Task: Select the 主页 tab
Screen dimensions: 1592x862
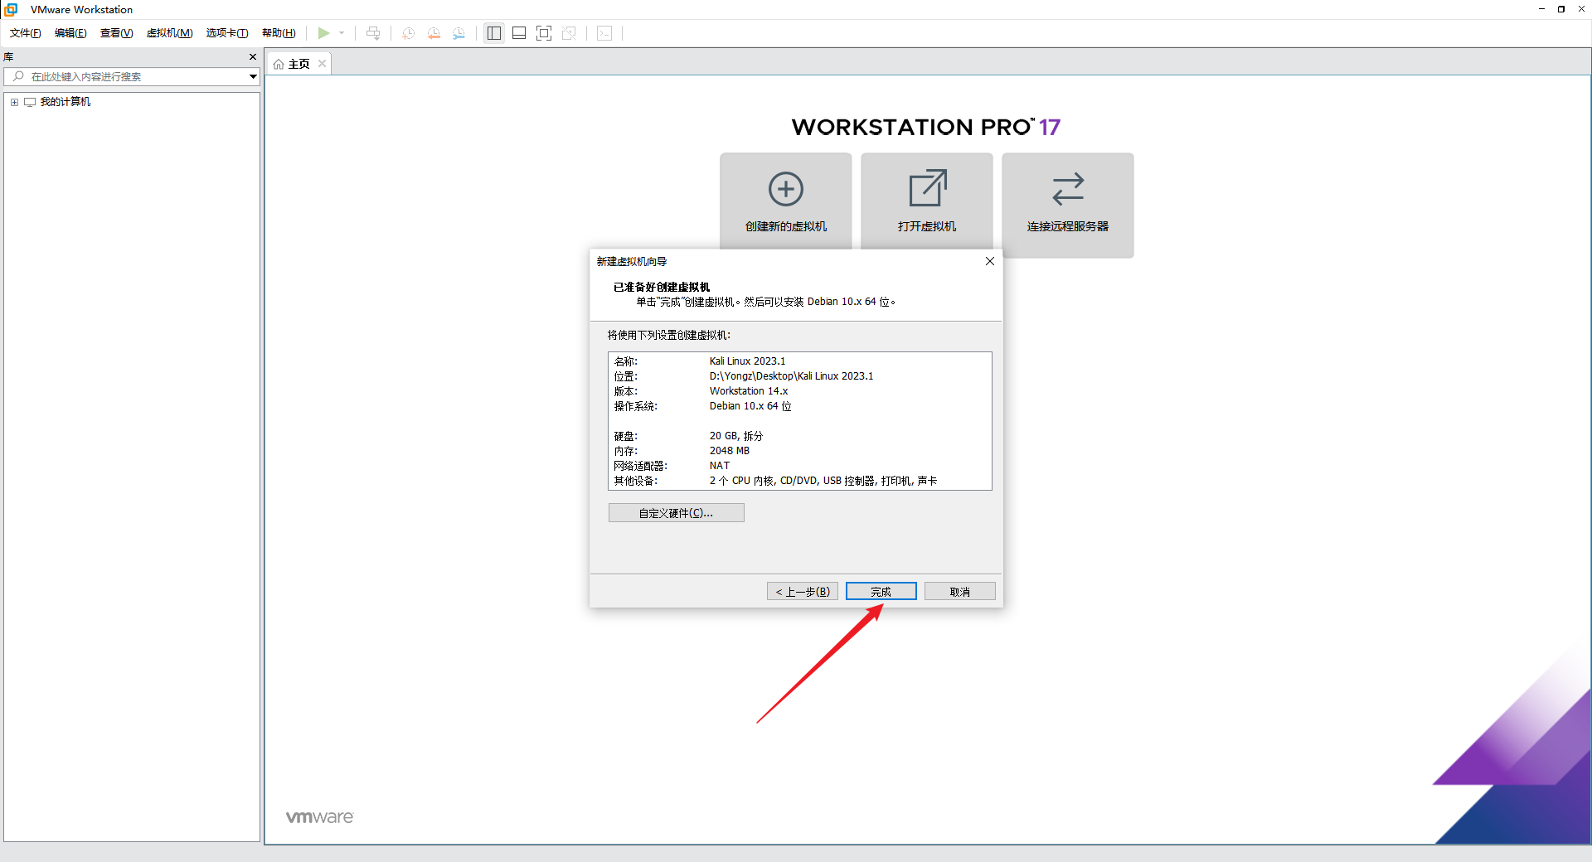Action: pyautogui.click(x=298, y=64)
